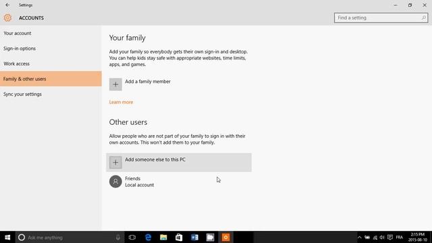Open the Action Center notifications icon
432x243 pixels.
tap(390, 237)
